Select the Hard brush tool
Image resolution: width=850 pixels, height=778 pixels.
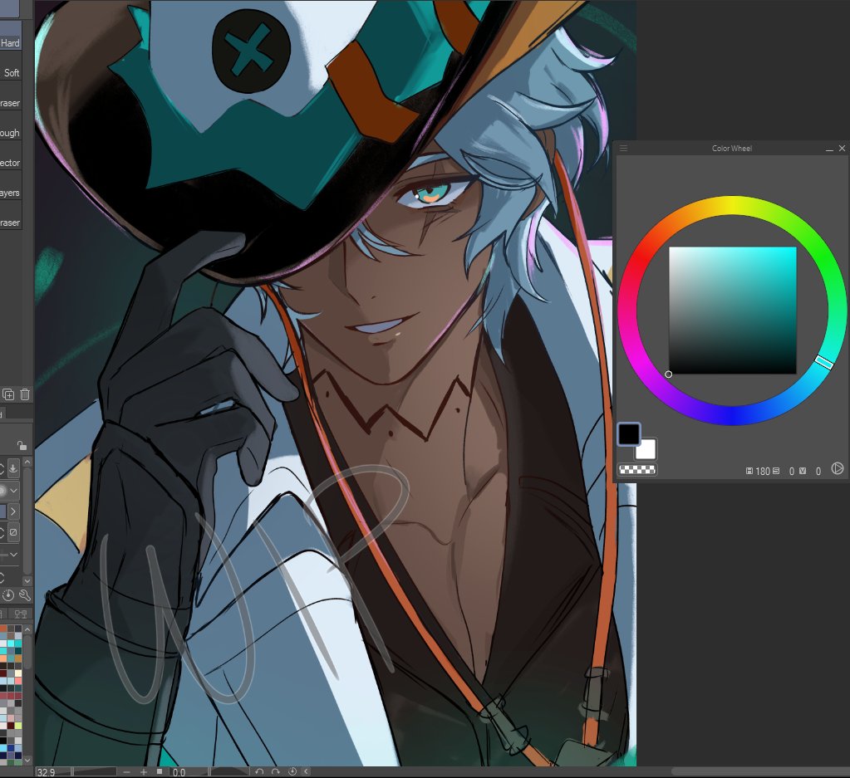click(x=10, y=42)
